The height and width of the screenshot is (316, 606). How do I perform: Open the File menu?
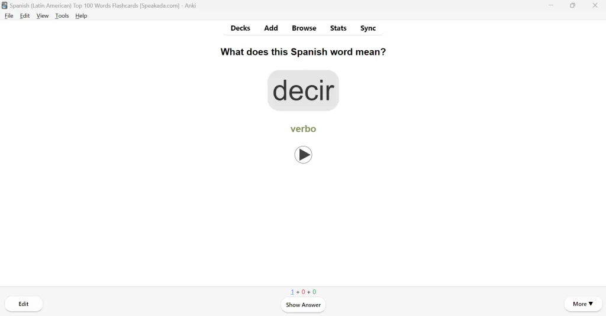9,16
